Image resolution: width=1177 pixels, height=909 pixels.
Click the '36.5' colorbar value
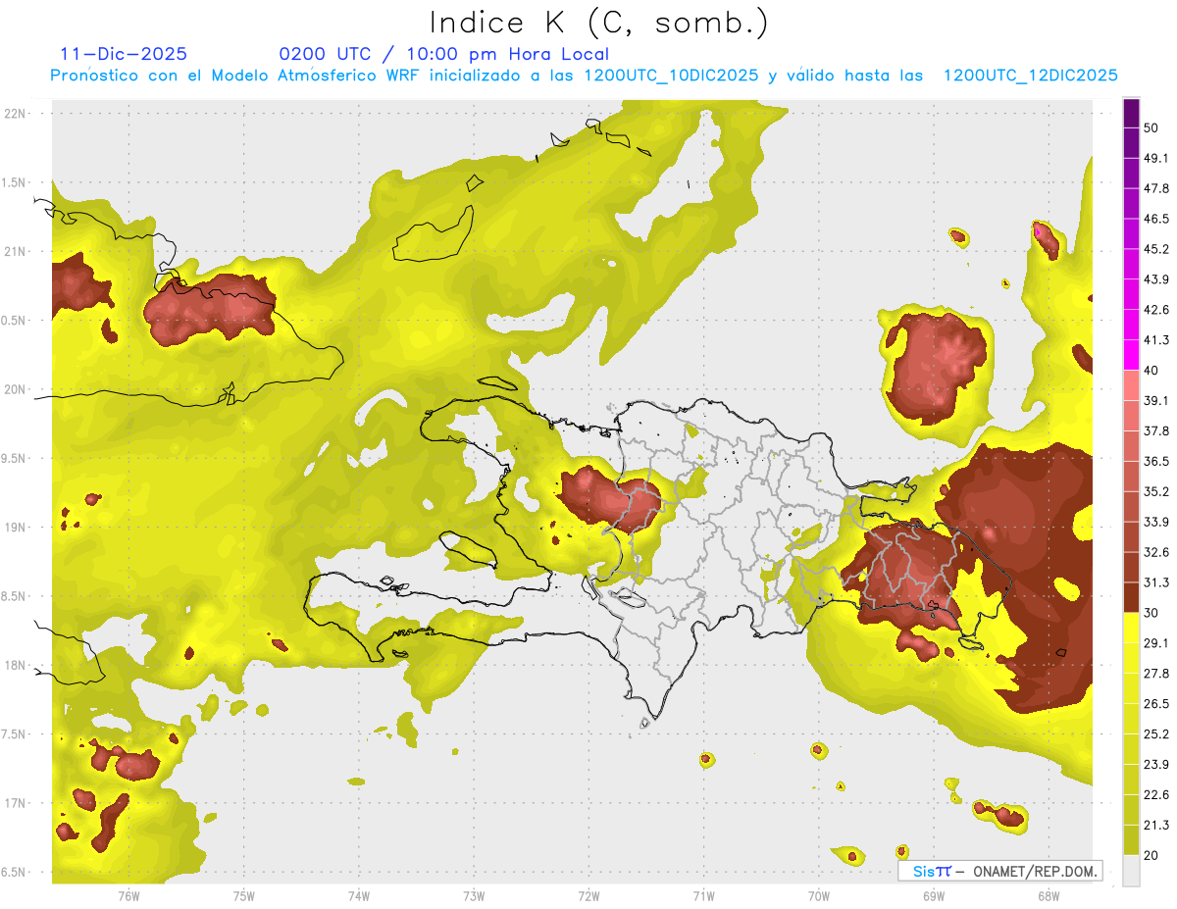click(1156, 461)
